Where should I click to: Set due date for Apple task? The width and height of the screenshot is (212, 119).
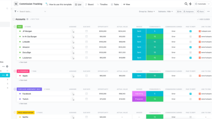[x=87, y=76]
